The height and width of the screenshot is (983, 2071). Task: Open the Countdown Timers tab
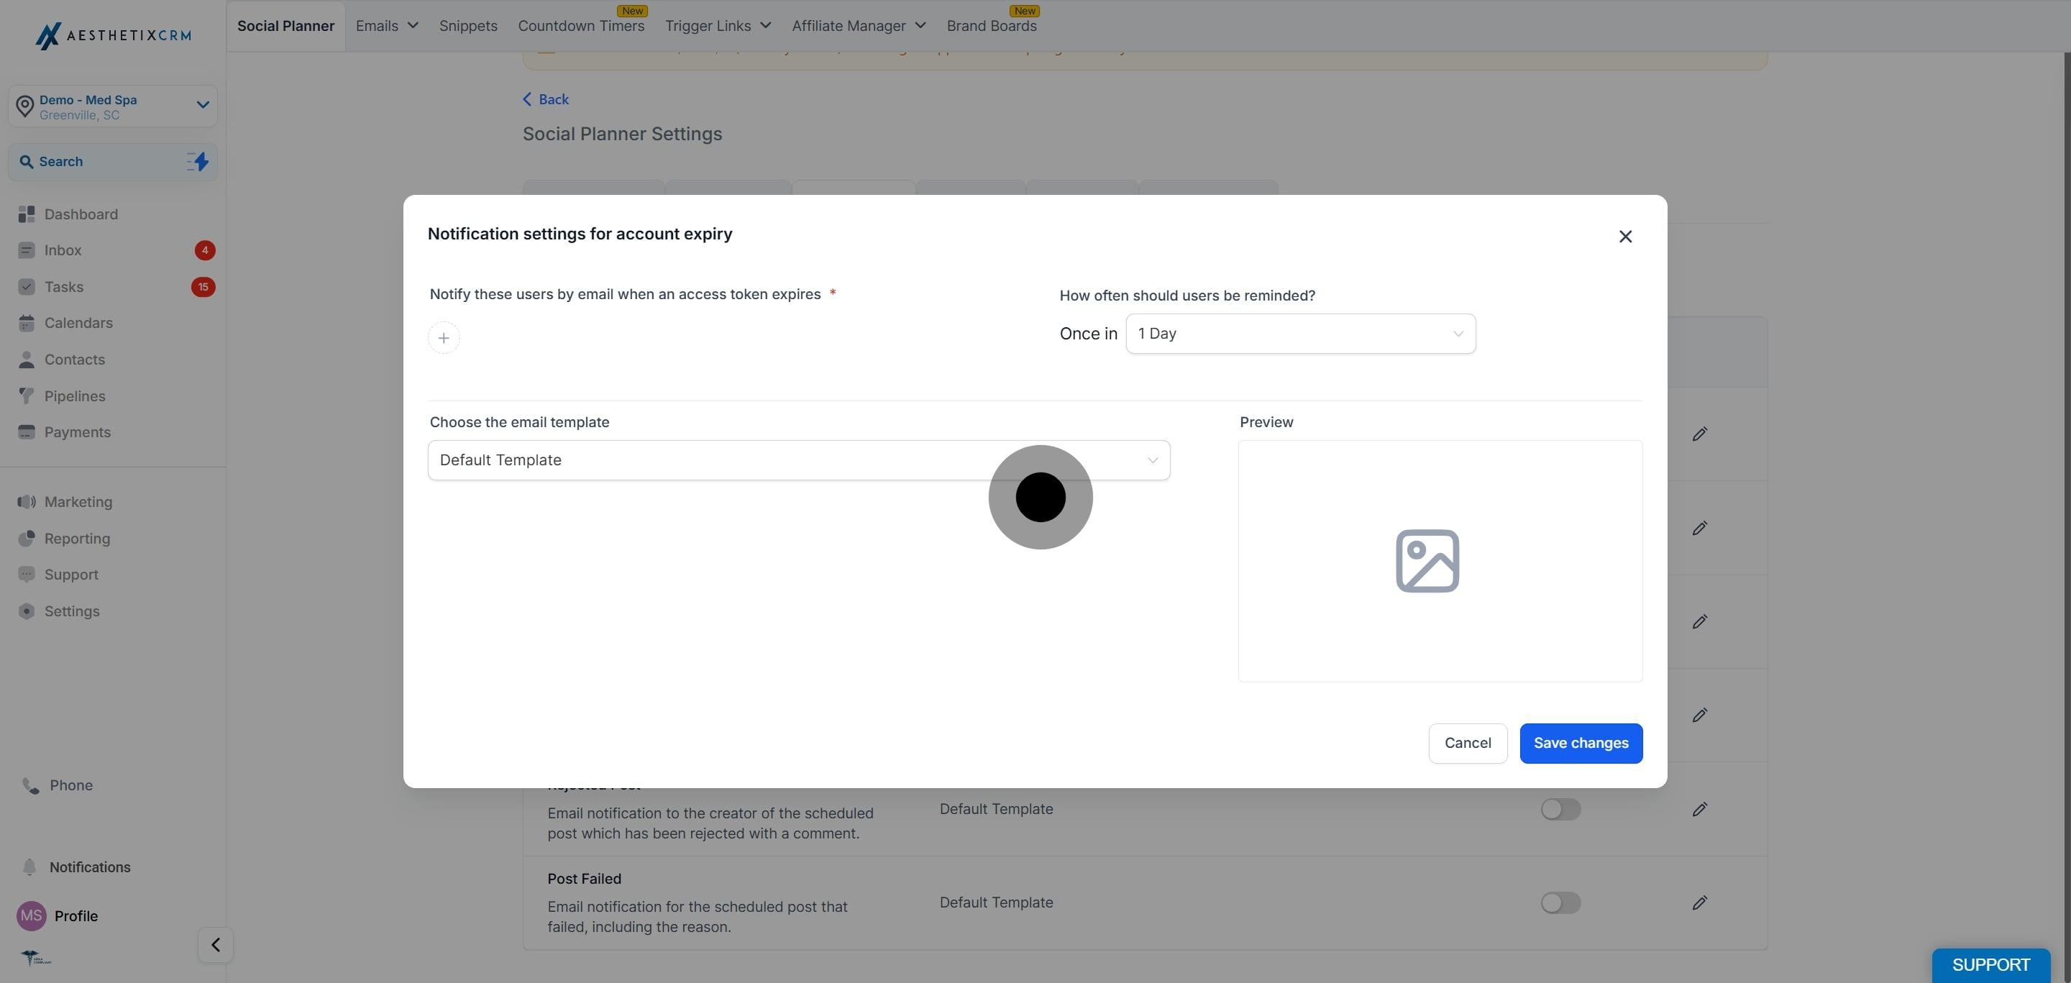[581, 26]
